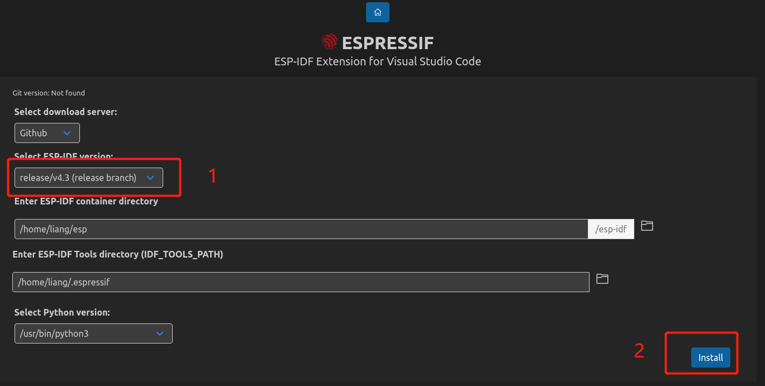
Task: Click the Home icon at the top
Action: coord(377,12)
